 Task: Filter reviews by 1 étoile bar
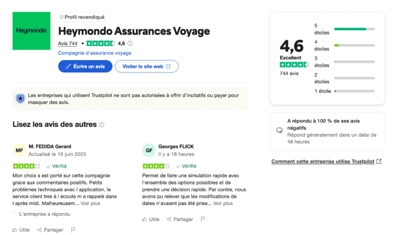[x=344, y=91]
